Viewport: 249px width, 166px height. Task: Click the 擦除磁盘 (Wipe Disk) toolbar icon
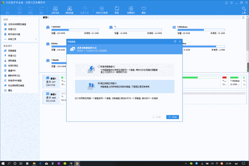(x=69, y=10)
